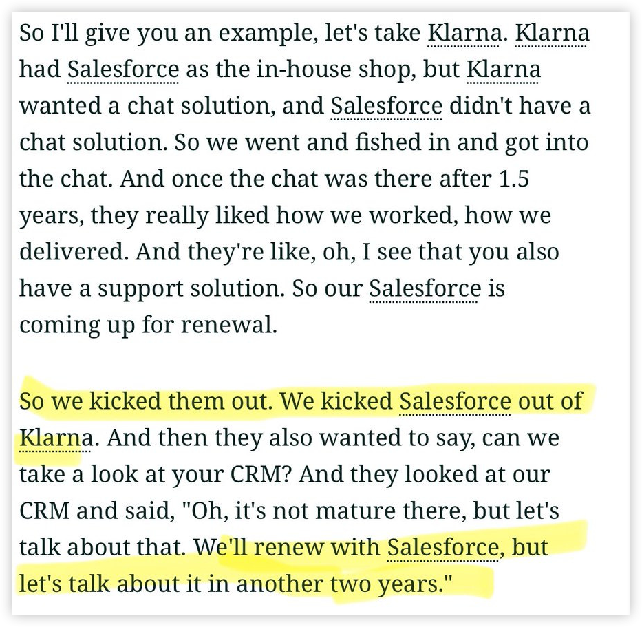Click Salesforce link before "didn't have a"
This screenshot has width=642, height=627.
click(386, 106)
